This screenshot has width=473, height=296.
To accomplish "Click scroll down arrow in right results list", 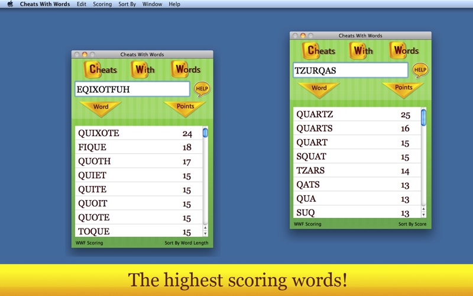I will pyautogui.click(x=423, y=215).
